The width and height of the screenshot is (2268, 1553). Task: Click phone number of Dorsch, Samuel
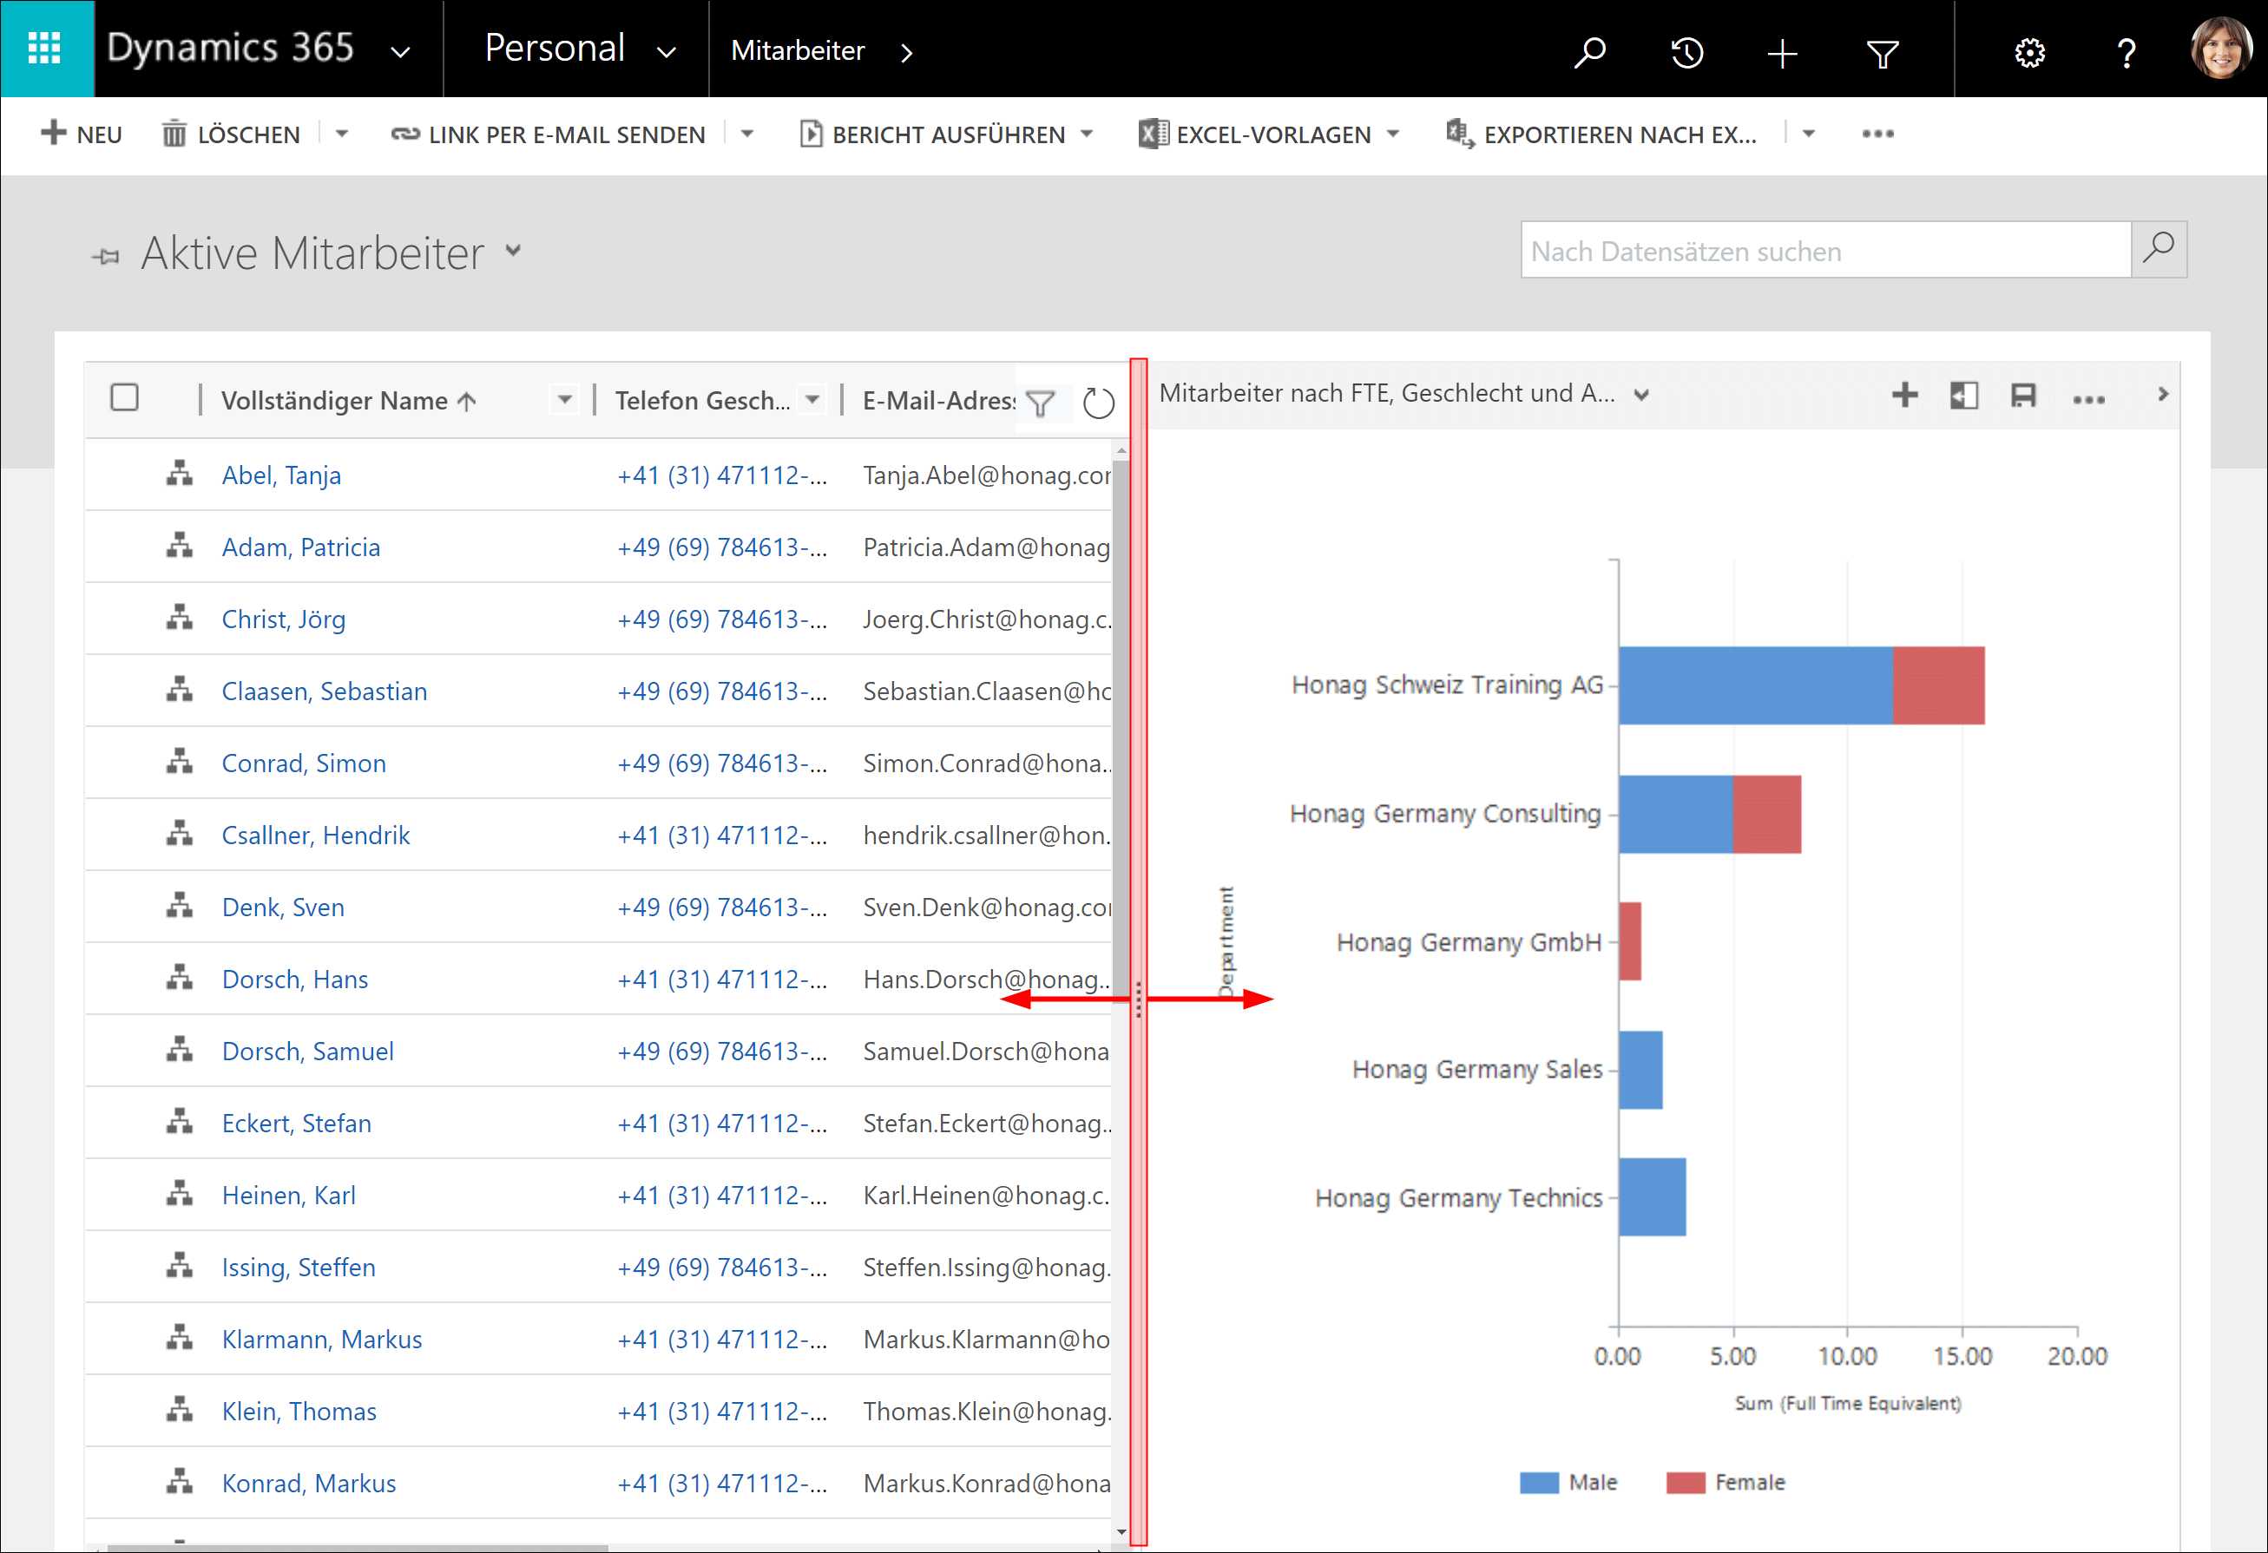(722, 1052)
